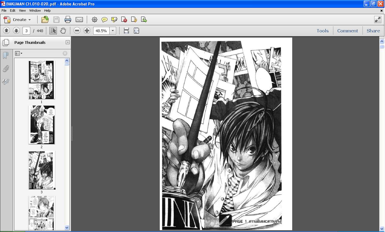Viewport: 385px width, 232px height.
Task: Click the Save disk icon
Action: point(56,20)
